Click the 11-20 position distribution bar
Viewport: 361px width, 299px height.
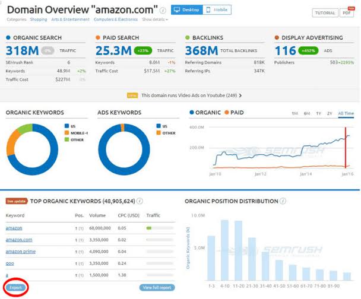[x=238, y=250]
